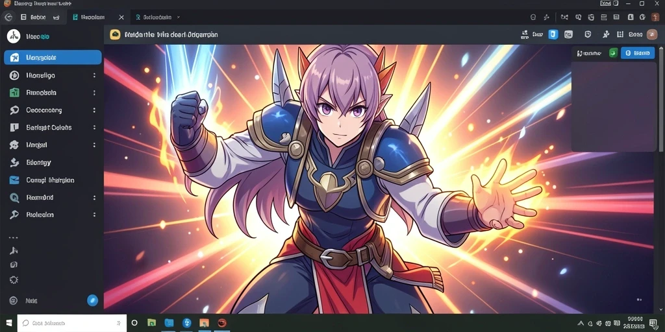Click the round white logo atop the sidebar
665x332 pixels.
coord(14,36)
